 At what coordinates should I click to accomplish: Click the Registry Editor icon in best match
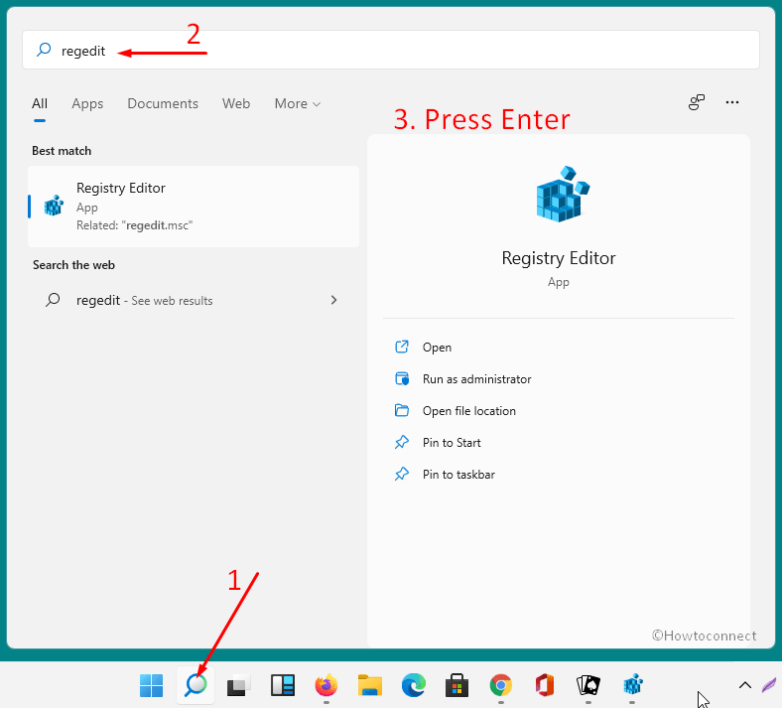54,206
